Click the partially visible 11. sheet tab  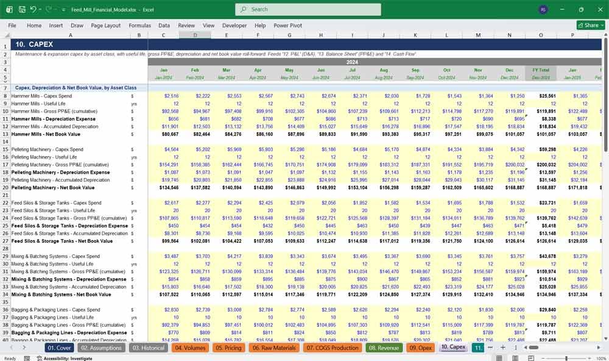[477, 348]
